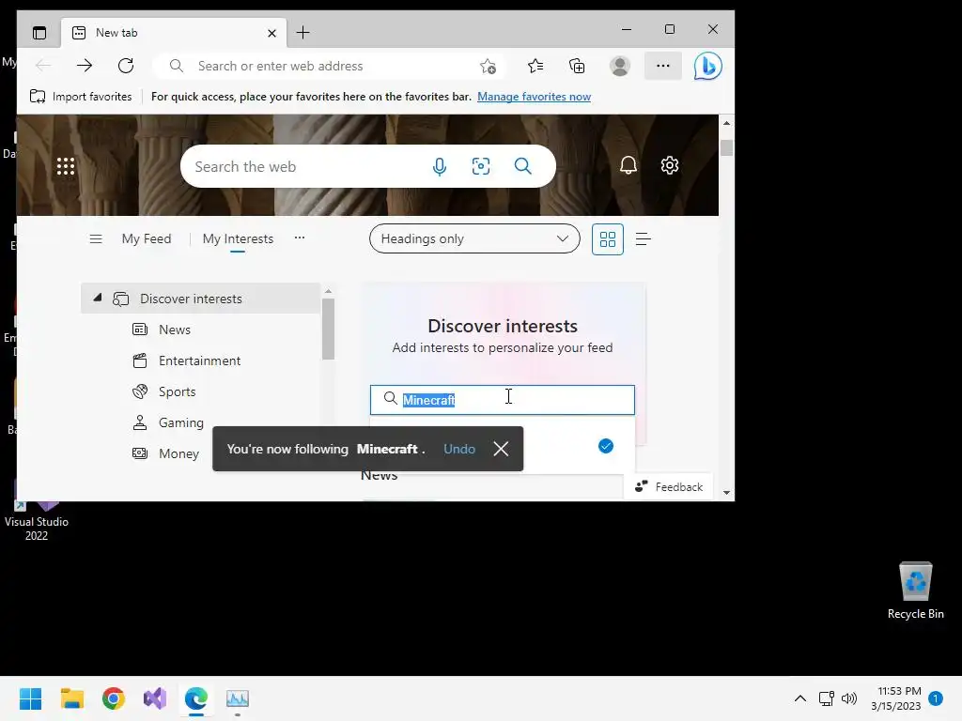Open the Bing chat sidebar button
This screenshot has height=721, width=962.
707,66
